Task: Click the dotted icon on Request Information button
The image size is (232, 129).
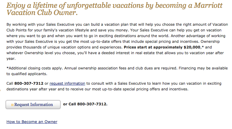Action: tap(12, 105)
